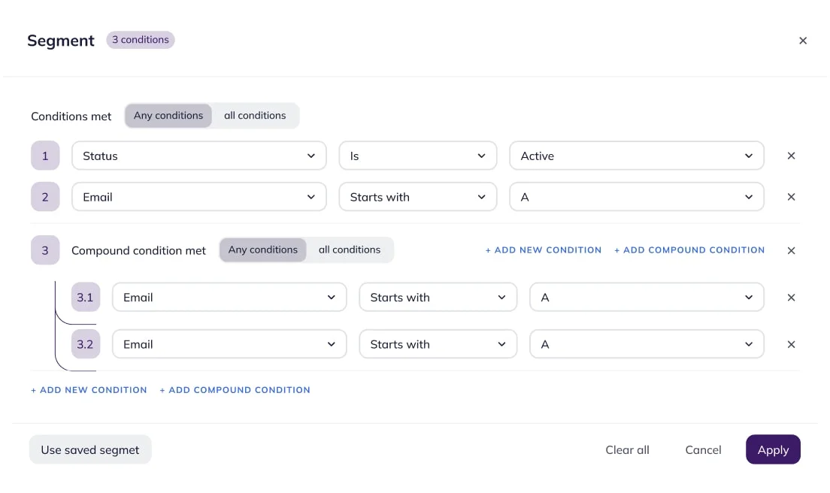
Task: Delete sub-condition 3.1 row
Action: (x=791, y=298)
